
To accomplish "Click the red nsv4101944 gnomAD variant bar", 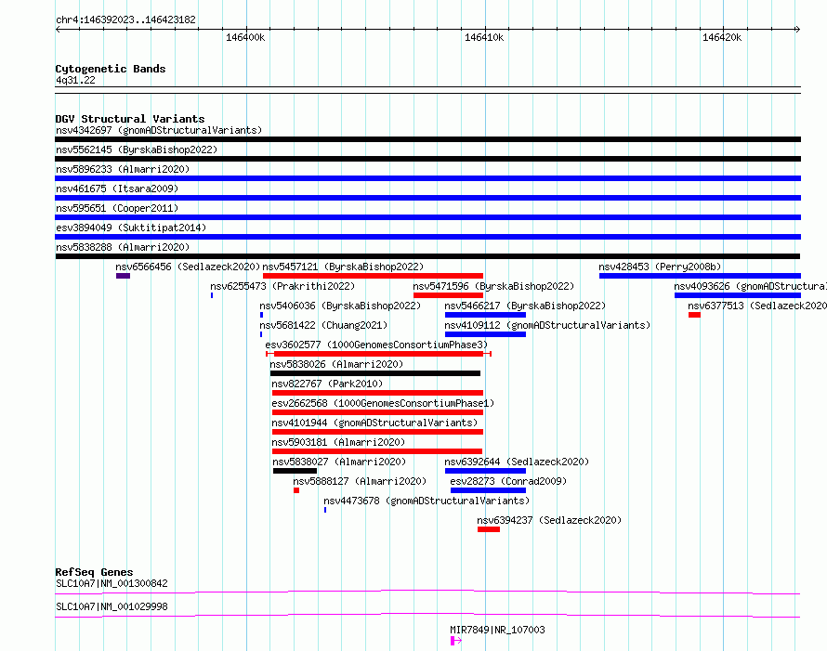I will coord(377,432).
